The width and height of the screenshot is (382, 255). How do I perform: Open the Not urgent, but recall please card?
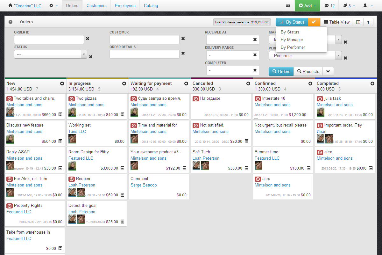coord(280,125)
